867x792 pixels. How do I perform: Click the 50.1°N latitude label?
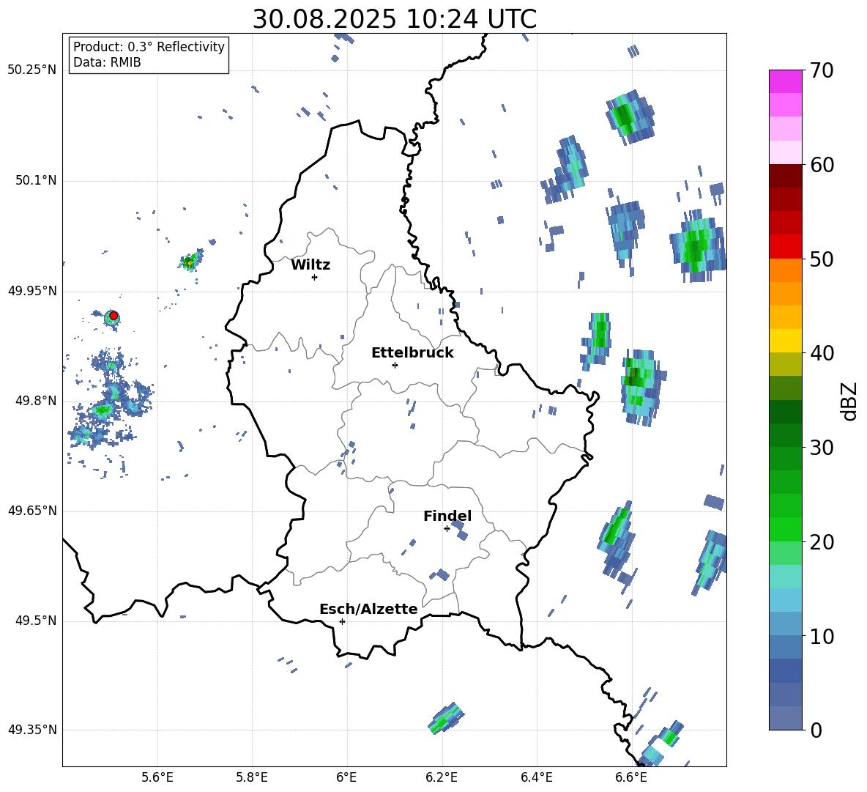(x=36, y=180)
